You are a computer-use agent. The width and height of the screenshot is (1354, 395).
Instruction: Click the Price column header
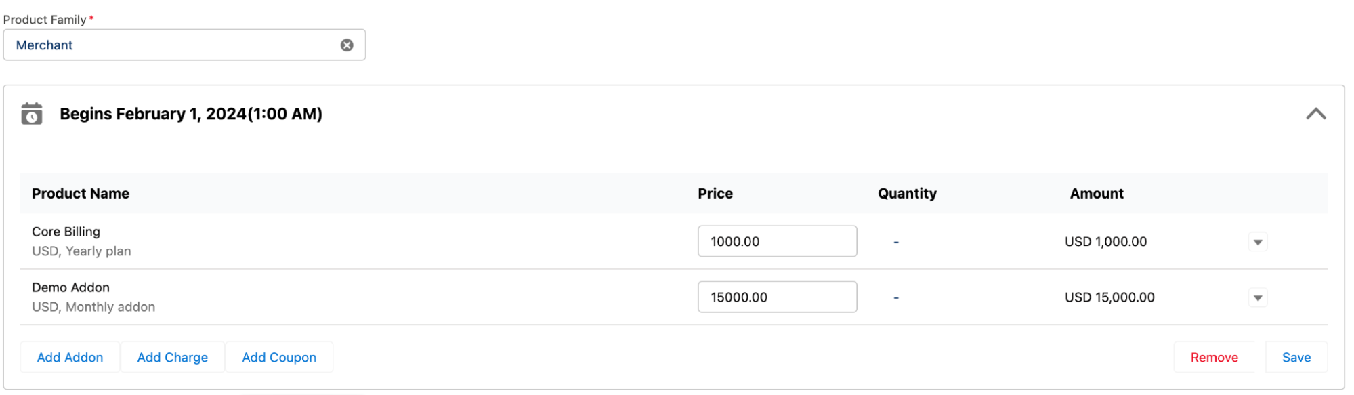point(715,194)
